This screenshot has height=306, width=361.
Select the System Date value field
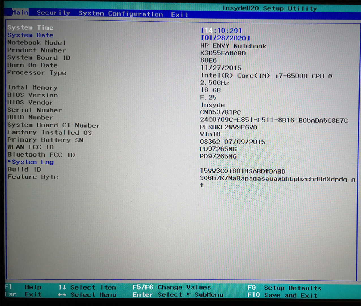(225, 38)
